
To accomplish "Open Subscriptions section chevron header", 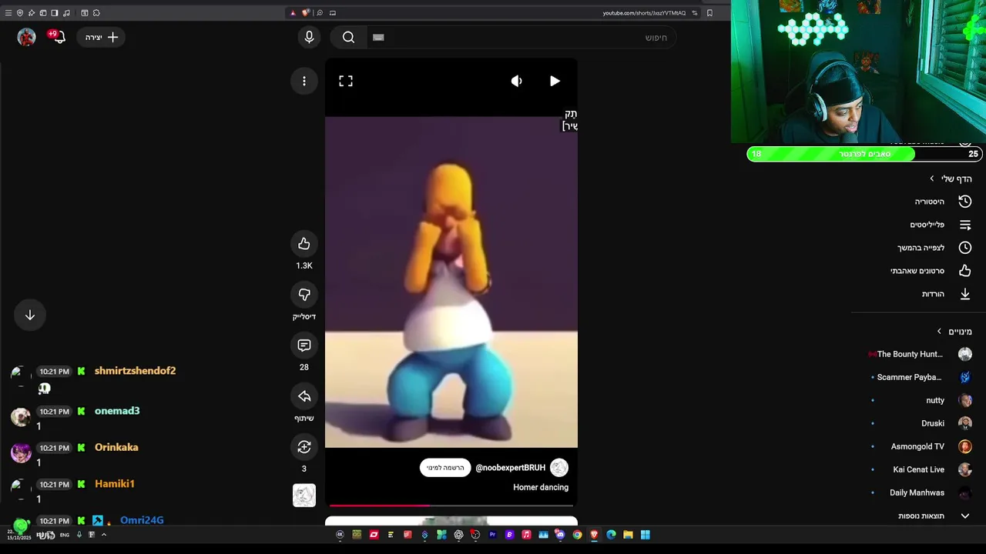I will coord(954,332).
